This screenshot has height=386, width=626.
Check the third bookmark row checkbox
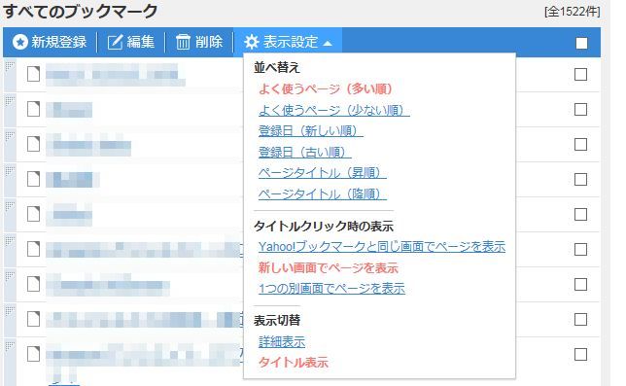[x=580, y=144]
